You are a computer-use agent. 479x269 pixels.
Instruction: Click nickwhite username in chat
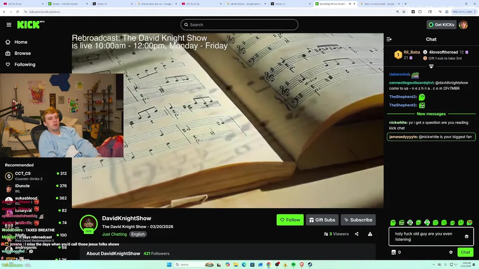tap(398, 123)
